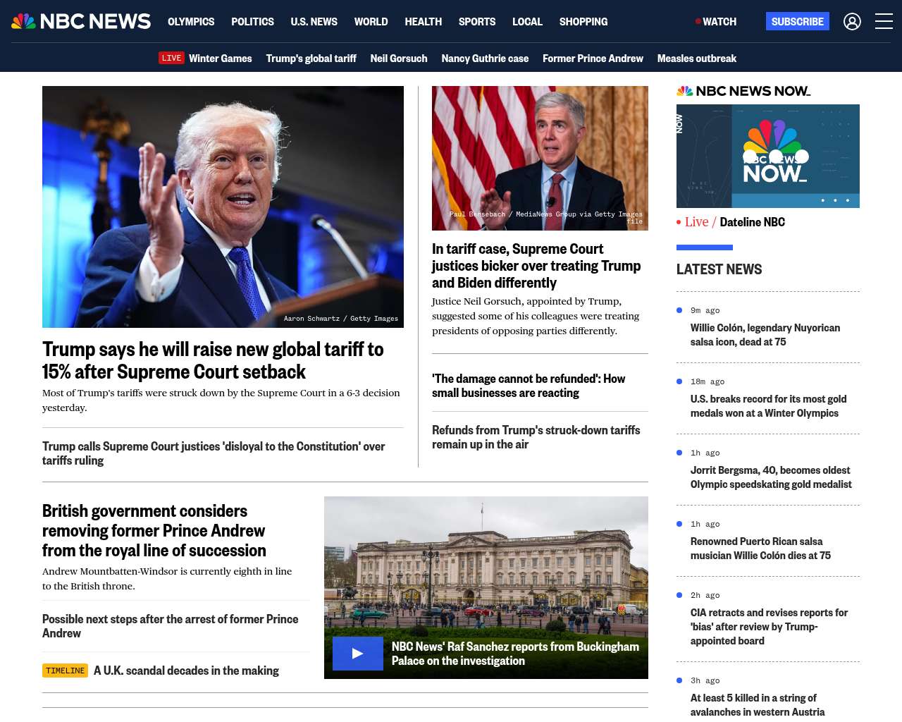Read Possible next steps after arrest story
This screenshot has height=722, width=902.
pos(171,626)
